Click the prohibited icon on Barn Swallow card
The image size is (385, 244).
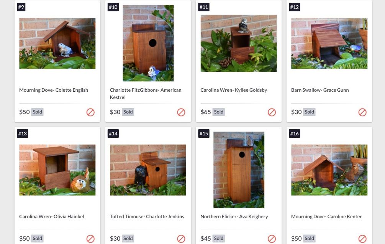point(362,112)
